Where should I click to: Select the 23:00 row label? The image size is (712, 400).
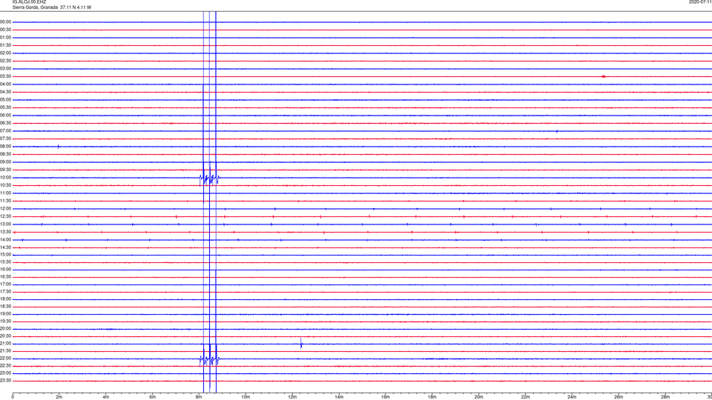pyautogui.click(x=6, y=373)
